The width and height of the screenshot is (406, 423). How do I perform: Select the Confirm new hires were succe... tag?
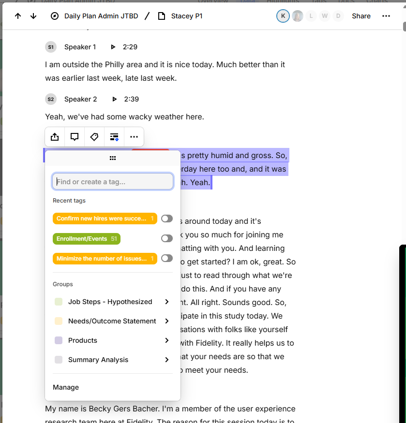(x=105, y=219)
